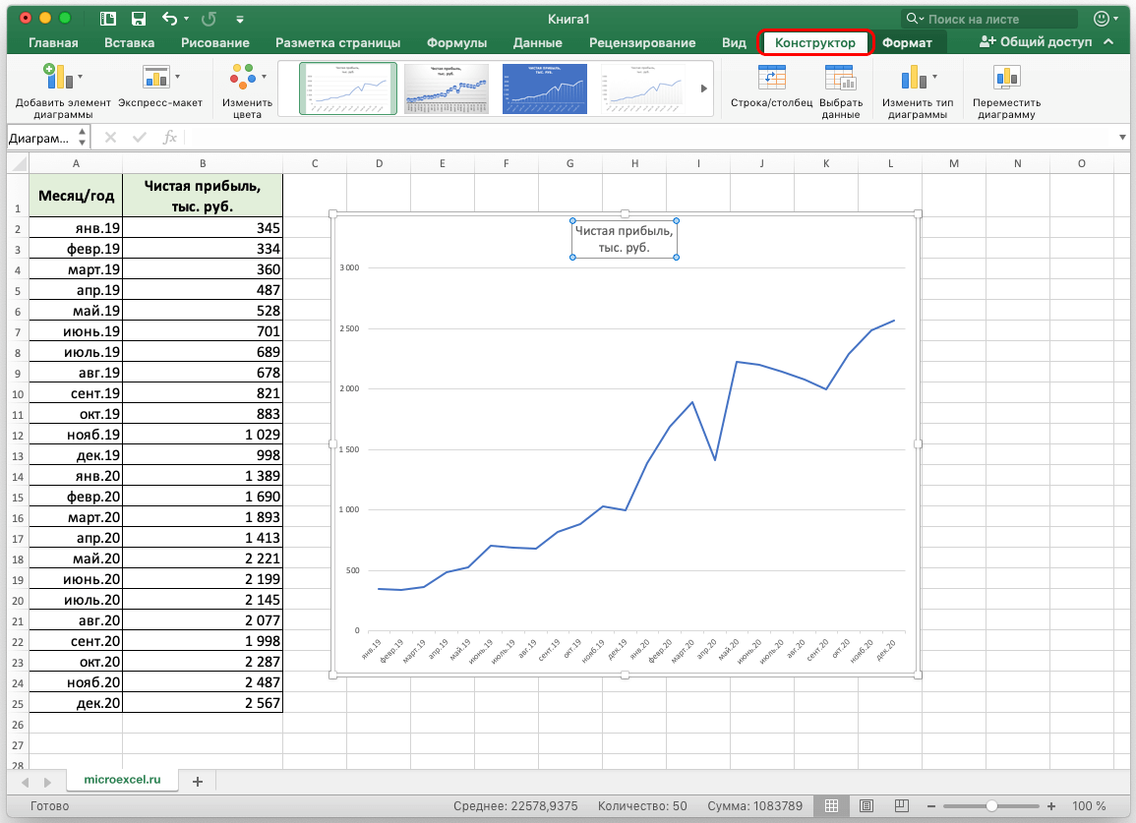The height and width of the screenshot is (823, 1136).
Task: Select the blue background chart style
Action: (545, 88)
